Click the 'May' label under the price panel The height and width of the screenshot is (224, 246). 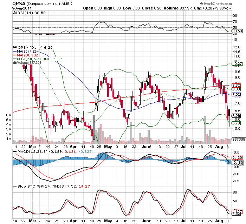(108, 147)
